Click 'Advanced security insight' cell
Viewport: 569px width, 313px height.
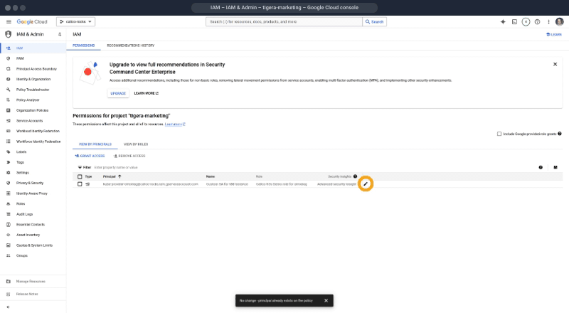(x=336, y=184)
